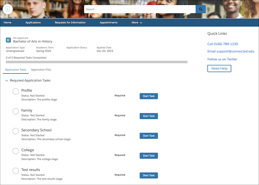This screenshot has width=259, height=185.
Task: Click into the Search input field
Action: (x=139, y=9)
